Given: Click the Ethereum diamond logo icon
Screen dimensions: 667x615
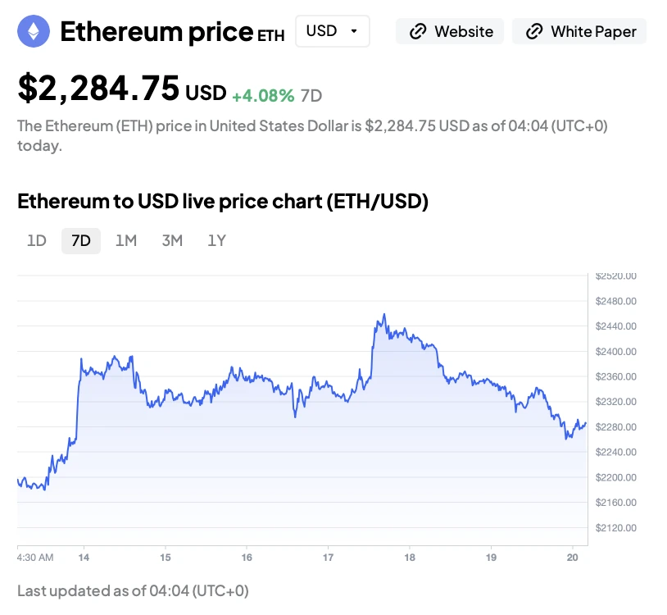Looking at the screenshot, I should click(x=34, y=32).
